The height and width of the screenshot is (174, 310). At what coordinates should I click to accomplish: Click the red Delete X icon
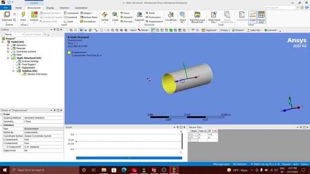pos(15,14)
